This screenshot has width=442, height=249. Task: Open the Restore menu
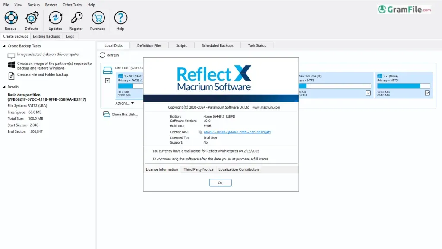pos(51,5)
